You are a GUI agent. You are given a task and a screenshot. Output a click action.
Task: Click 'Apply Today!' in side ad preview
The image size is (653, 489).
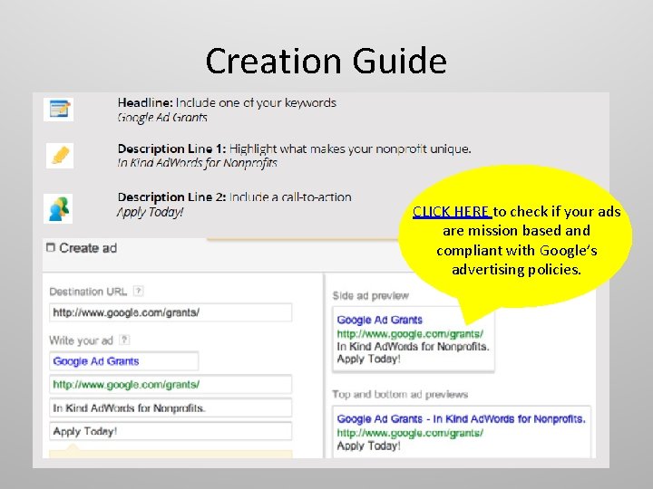click(368, 359)
